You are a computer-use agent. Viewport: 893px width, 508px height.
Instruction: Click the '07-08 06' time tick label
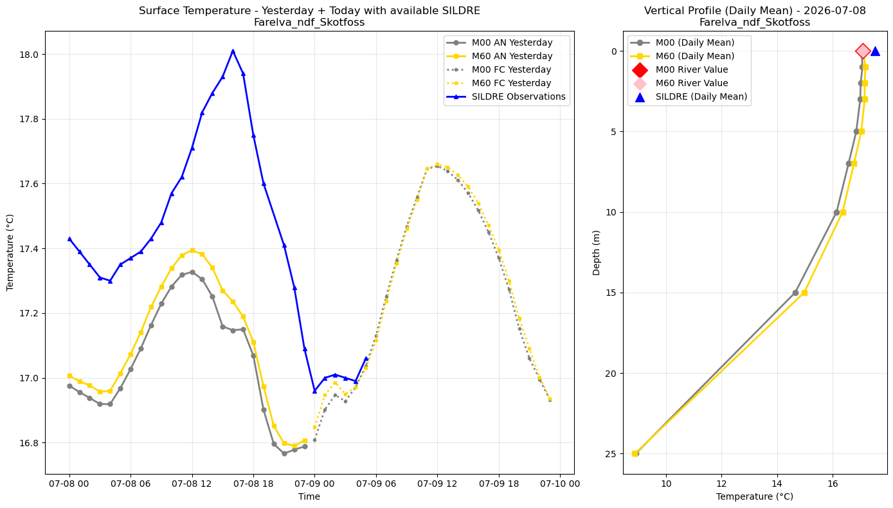131,484
